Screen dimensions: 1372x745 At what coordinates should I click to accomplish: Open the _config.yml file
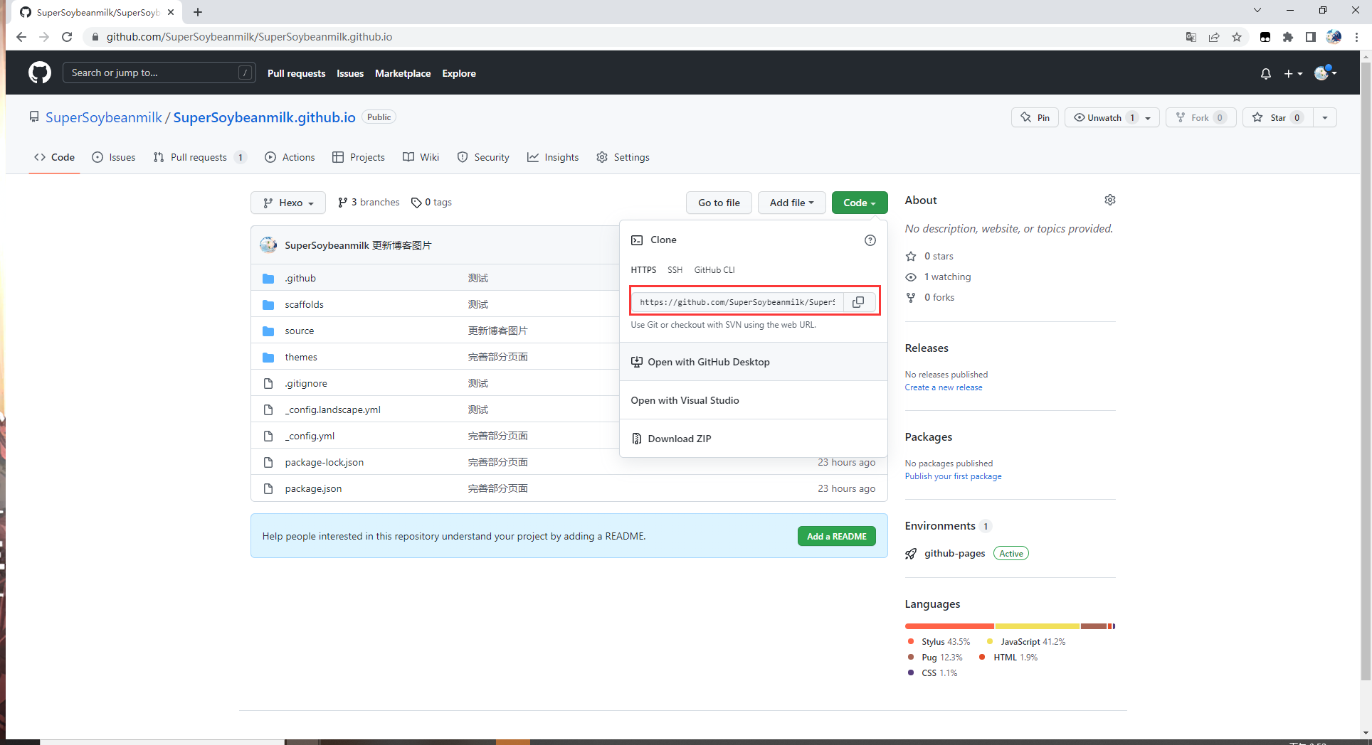click(x=310, y=436)
